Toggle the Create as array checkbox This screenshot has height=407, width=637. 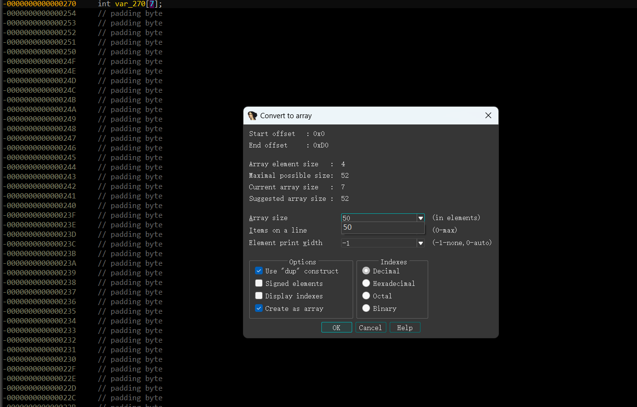(x=259, y=308)
